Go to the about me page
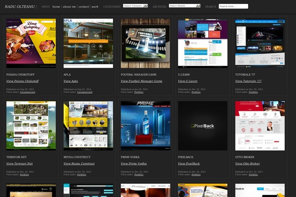 [x=69, y=6]
